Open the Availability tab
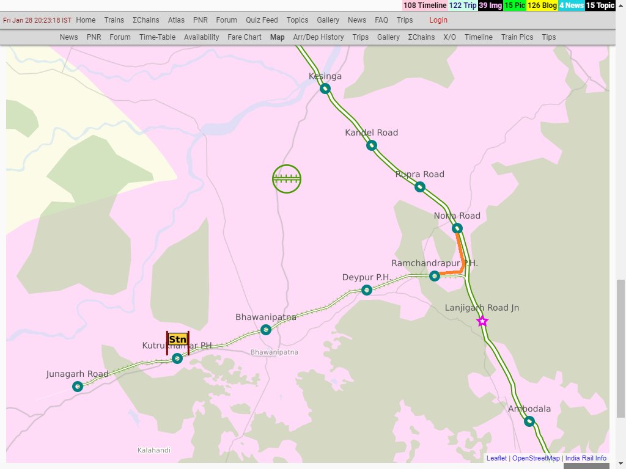This screenshot has height=469, width=626. [202, 37]
